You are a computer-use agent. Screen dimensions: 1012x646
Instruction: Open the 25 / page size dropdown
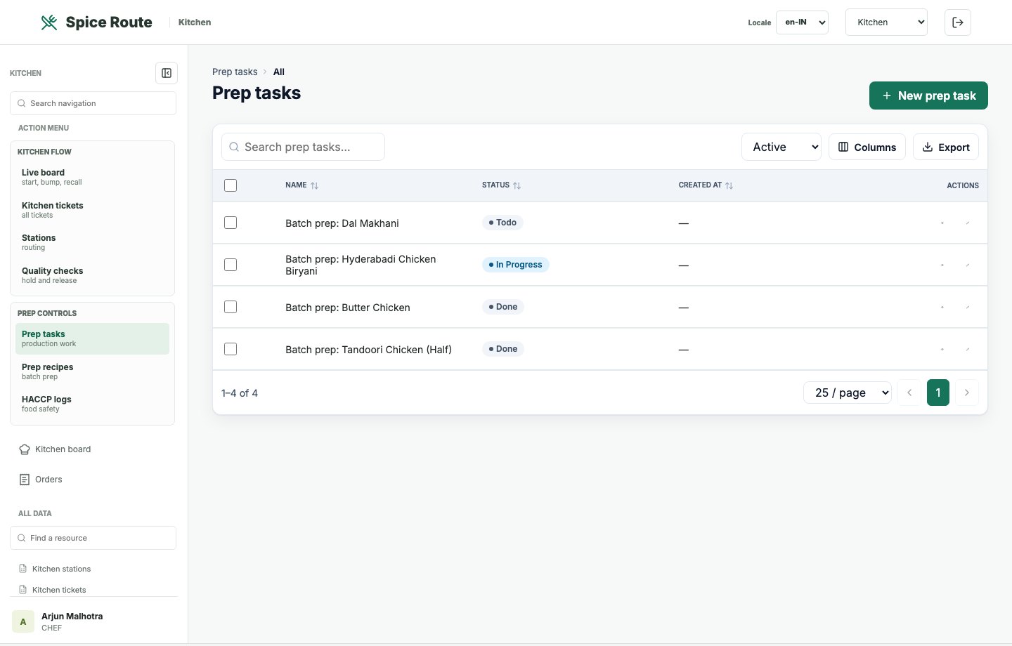coord(848,393)
